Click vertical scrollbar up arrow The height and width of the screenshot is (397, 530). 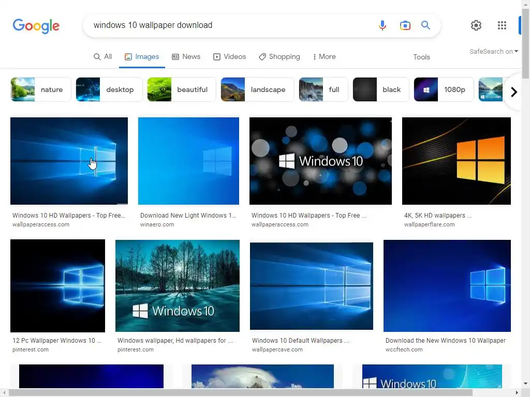526,4
